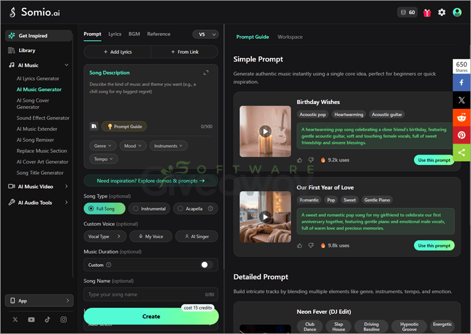Select the Prompt tab
Viewport: 471px width, 334px height.
tap(92, 34)
